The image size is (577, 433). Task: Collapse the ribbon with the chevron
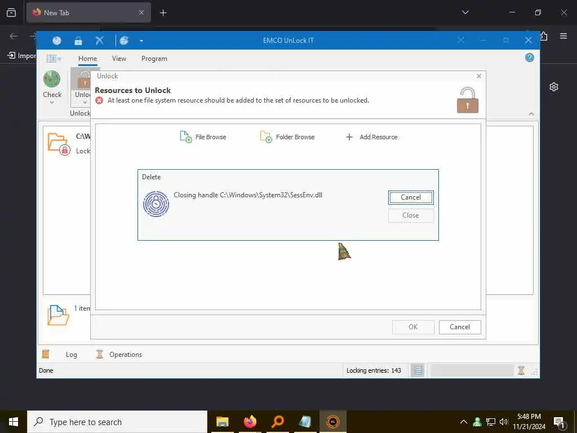(x=531, y=114)
